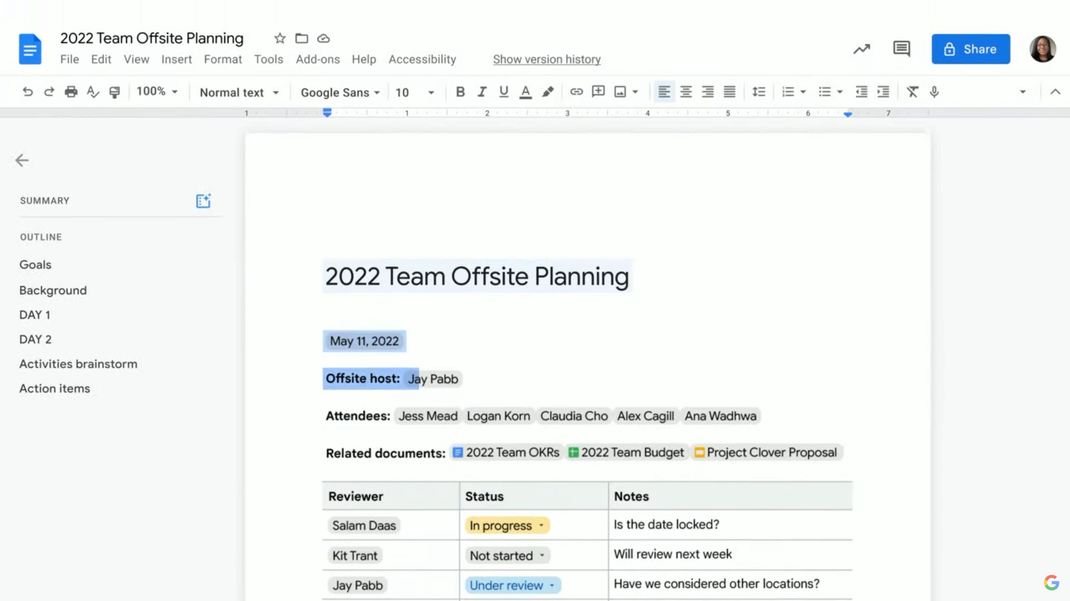Expand the Google Sans font dropdown

tap(340, 92)
